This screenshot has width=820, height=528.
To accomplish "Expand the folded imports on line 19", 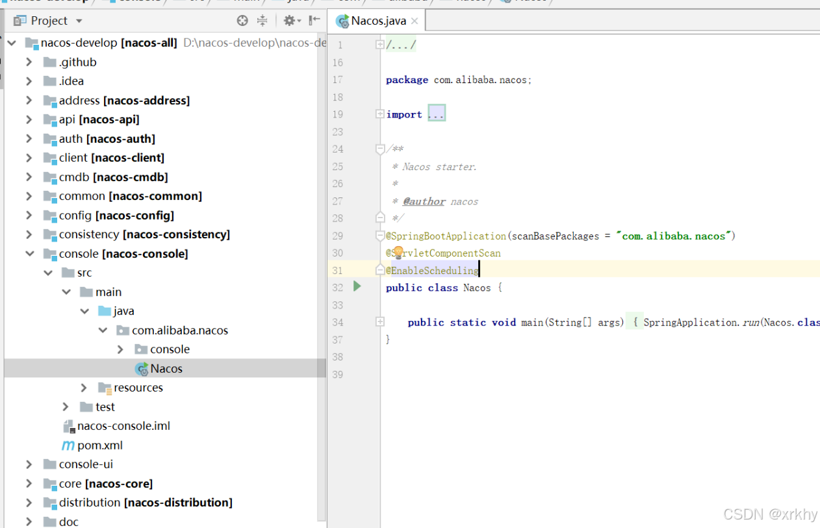I will [x=380, y=114].
